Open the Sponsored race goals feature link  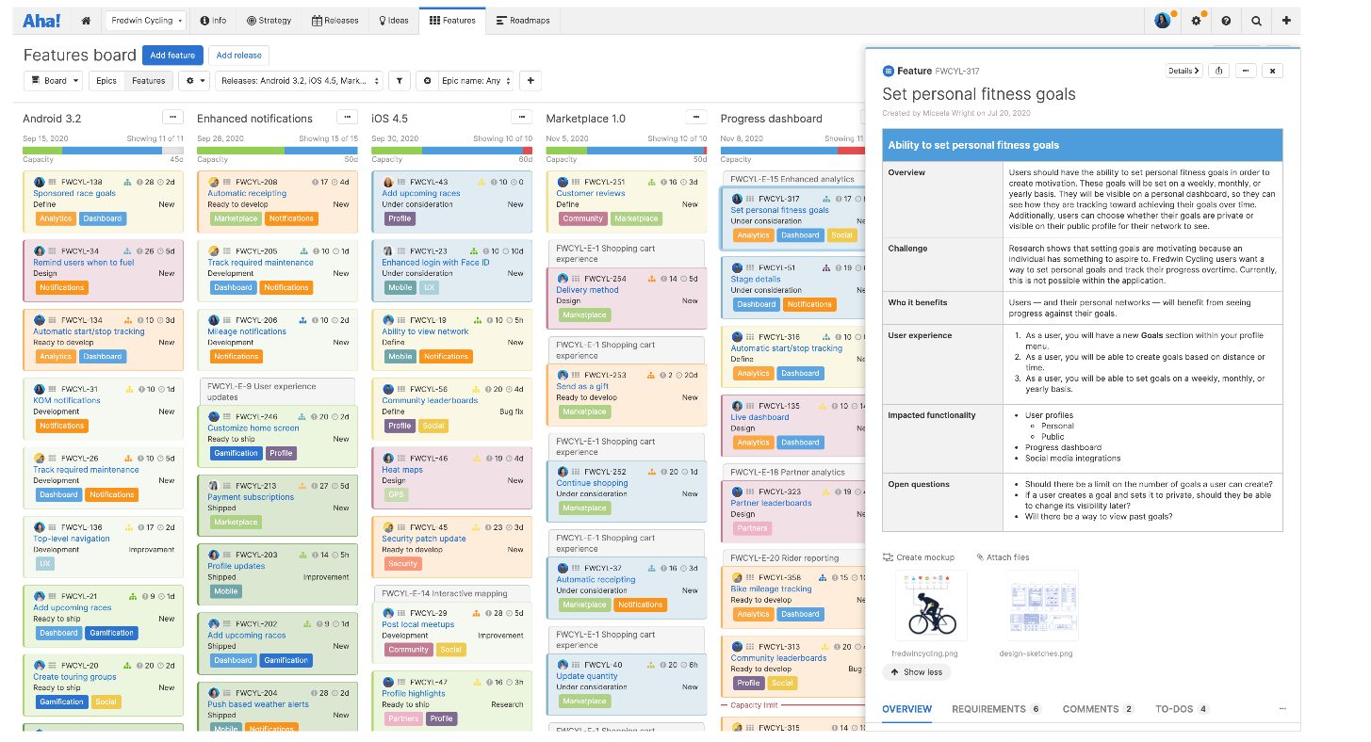tap(74, 193)
